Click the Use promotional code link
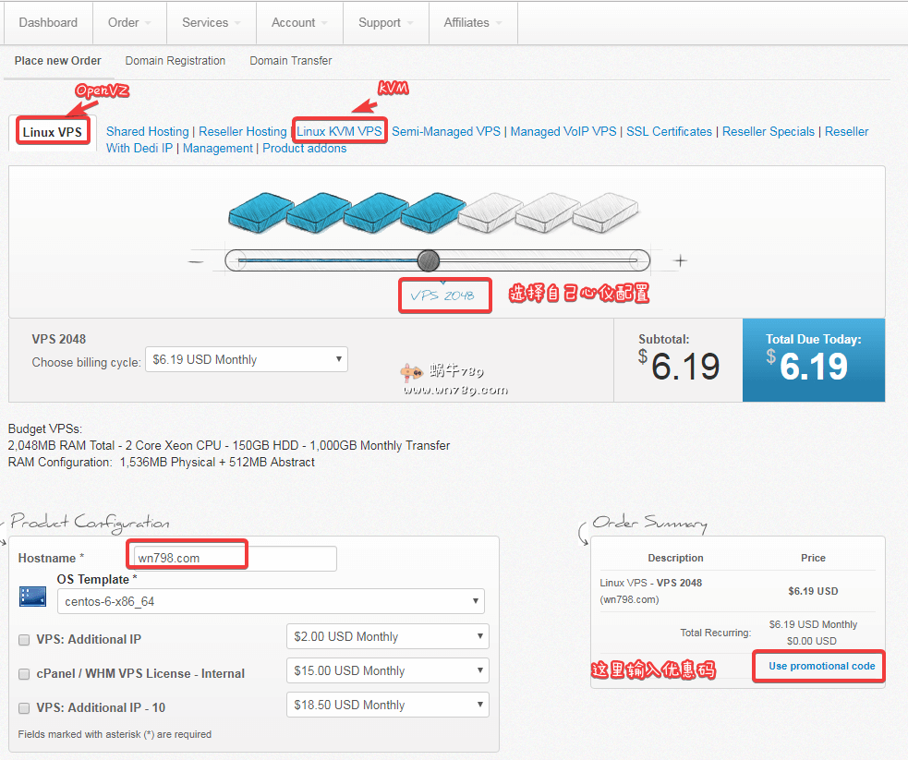Screen dimensions: 908x760 821,666
